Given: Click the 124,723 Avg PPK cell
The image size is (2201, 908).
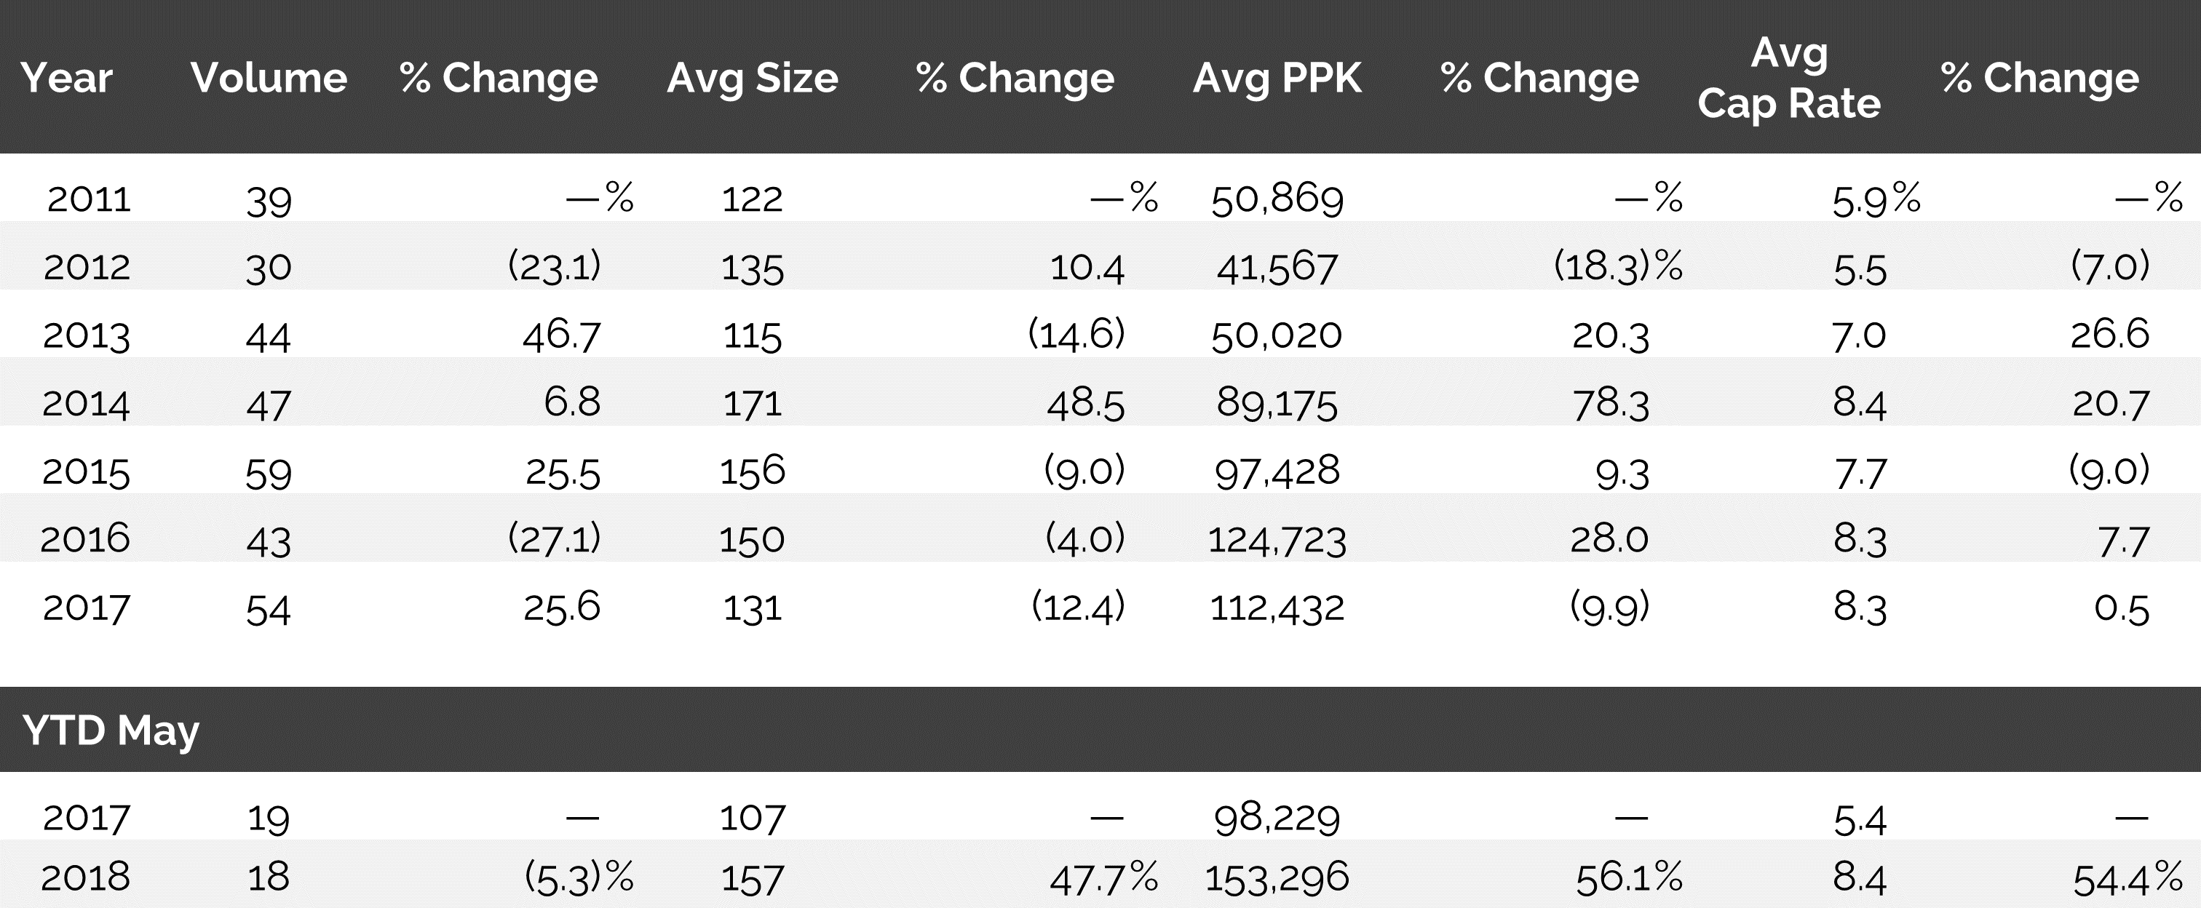Looking at the screenshot, I should pos(1277,540).
